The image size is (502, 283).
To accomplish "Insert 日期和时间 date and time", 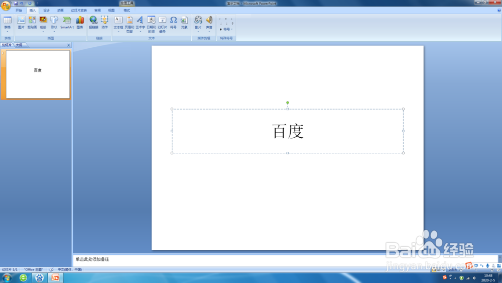I will point(152,24).
